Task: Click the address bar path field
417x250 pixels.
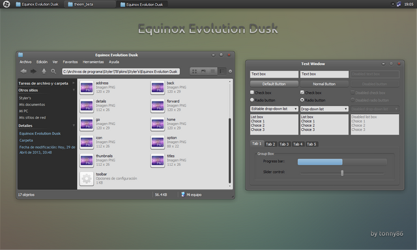Action: tap(121, 72)
